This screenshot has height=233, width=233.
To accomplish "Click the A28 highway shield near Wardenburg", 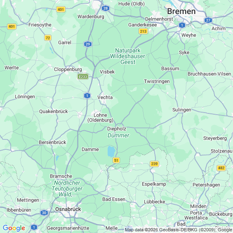I will [x=106, y=8].
